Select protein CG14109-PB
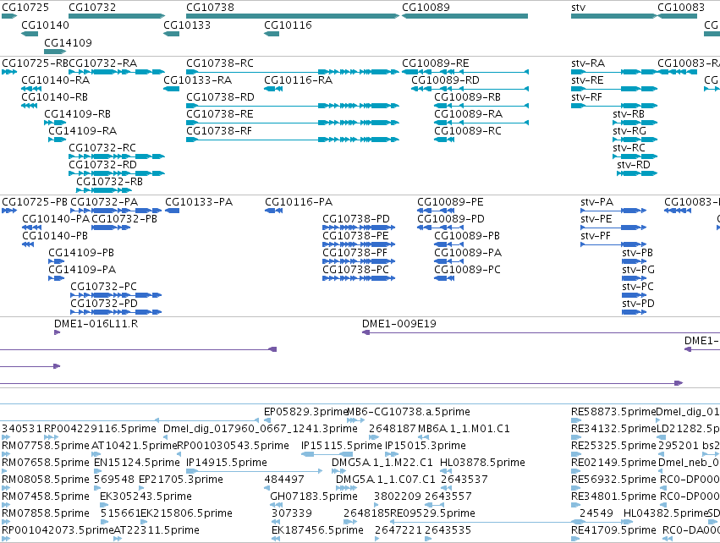The width and height of the screenshot is (720, 543). pos(57,261)
